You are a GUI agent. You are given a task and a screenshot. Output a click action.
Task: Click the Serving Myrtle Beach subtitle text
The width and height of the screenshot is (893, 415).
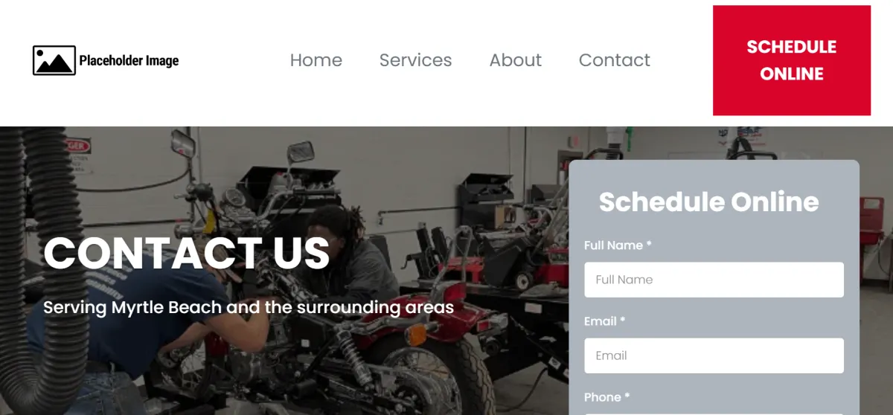point(249,307)
